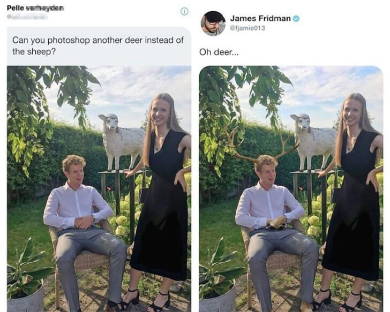
Task: Click the sheep statue in the edited photo
Action: pyautogui.click(x=313, y=141)
